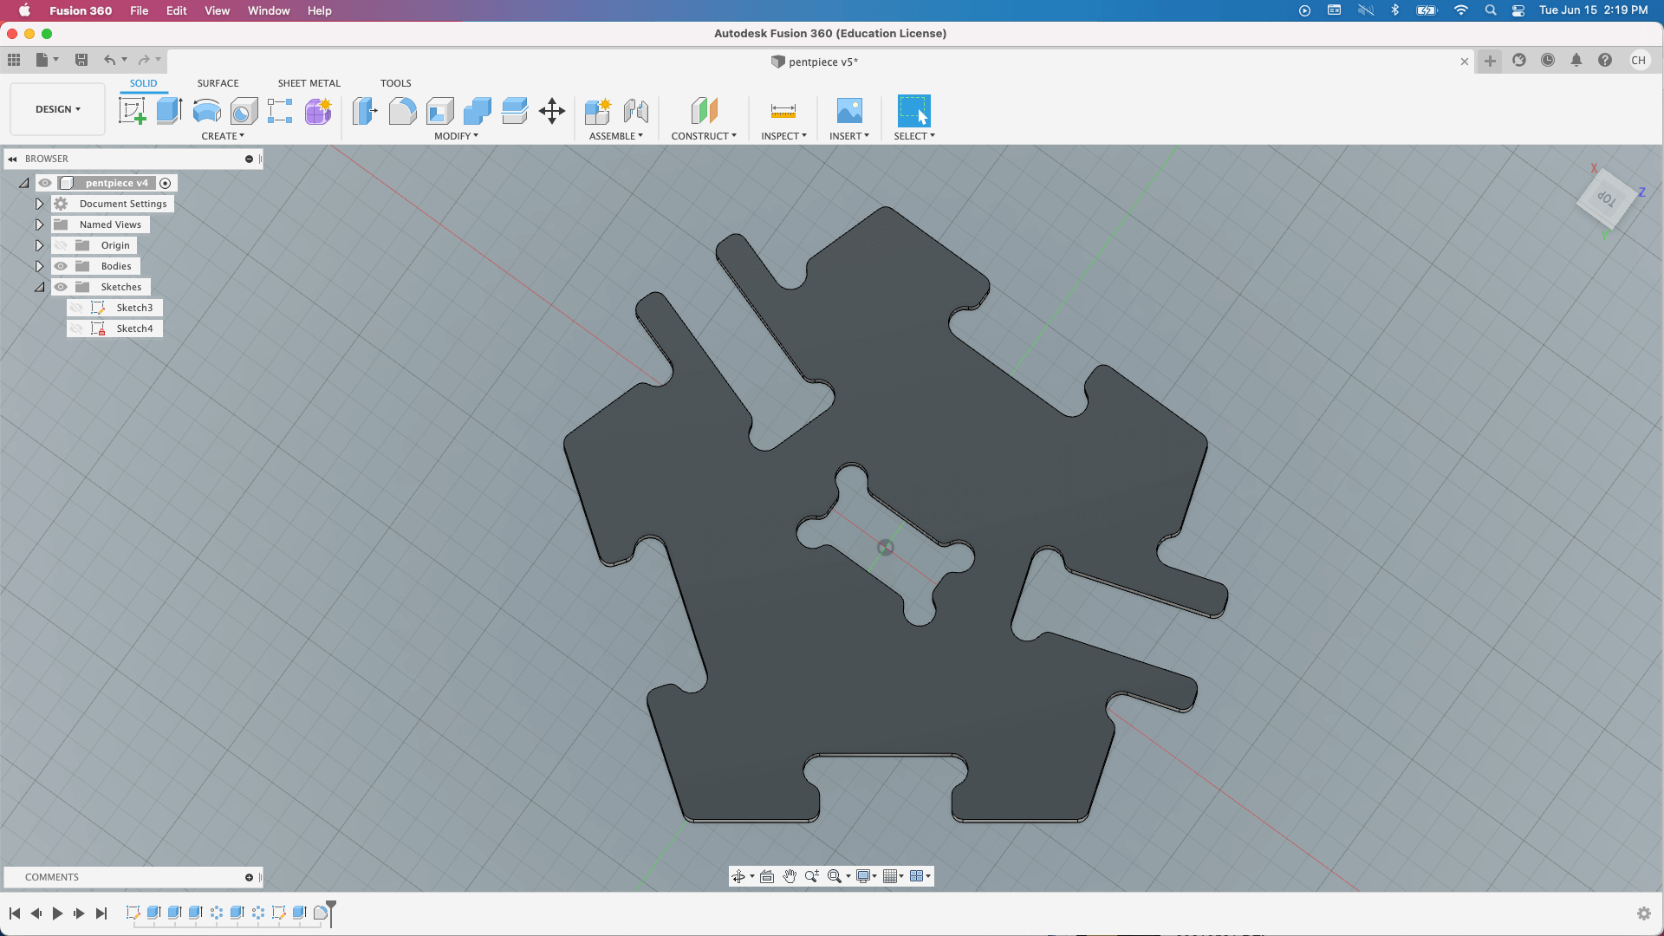The image size is (1664, 936).
Task: Click the Select tool icon
Action: point(913,111)
